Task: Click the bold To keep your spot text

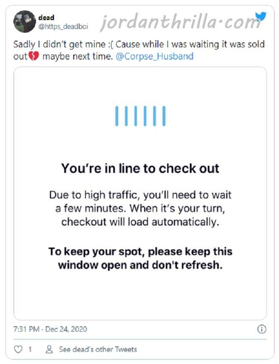Action: pos(140,258)
